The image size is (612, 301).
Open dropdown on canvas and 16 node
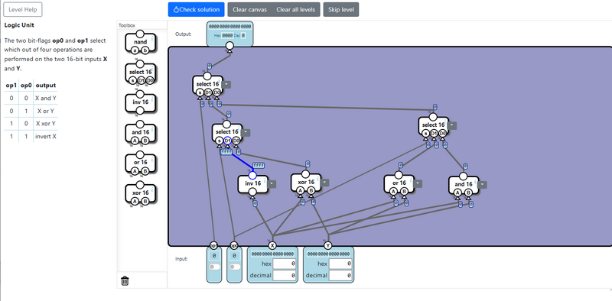point(483,185)
